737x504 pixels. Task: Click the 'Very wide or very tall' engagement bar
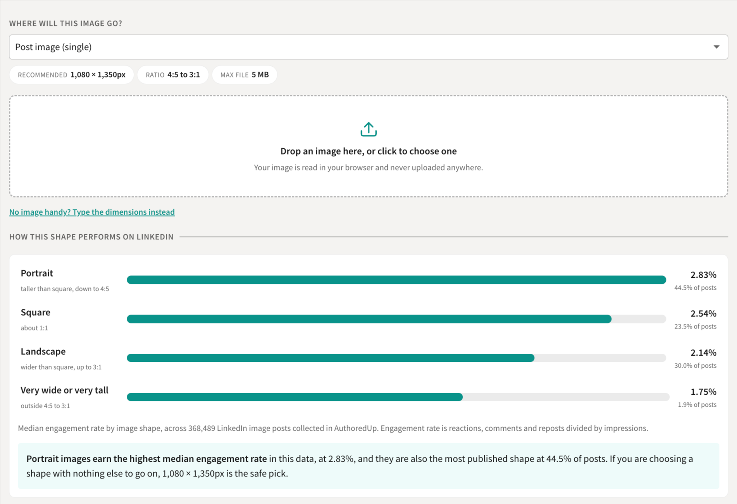coord(398,397)
